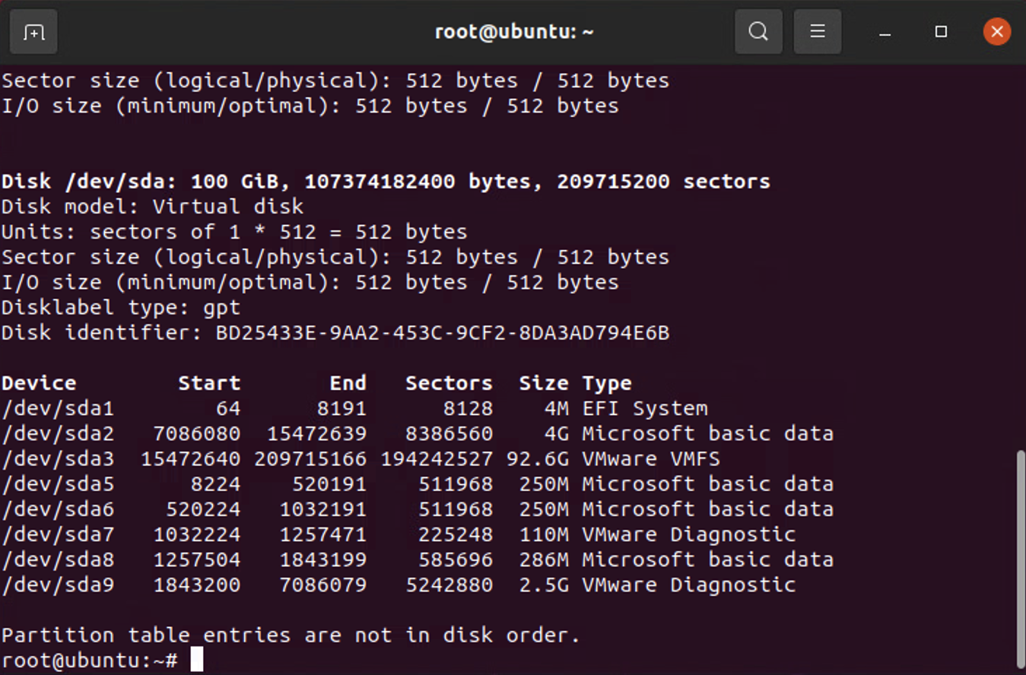
Task: Click the sectors value 5242880
Action: pyautogui.click(x=449, y=585)
